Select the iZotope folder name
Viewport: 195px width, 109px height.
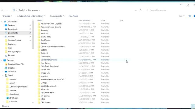tap(44, 83)
